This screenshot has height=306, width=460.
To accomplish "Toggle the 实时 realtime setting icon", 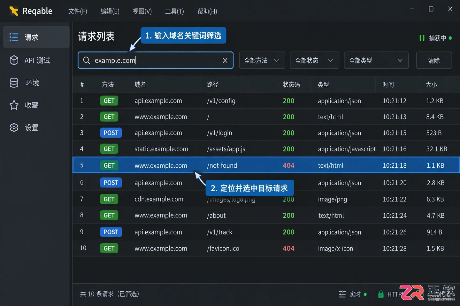I will [x=342, y=294].
